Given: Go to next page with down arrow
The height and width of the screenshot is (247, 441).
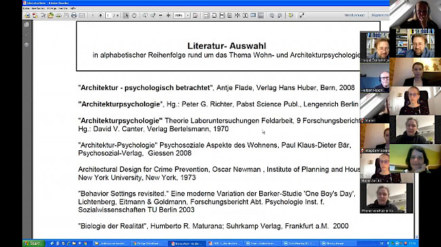Looking at the screenshot, I should pyautogui.click(x=100, y=15).
